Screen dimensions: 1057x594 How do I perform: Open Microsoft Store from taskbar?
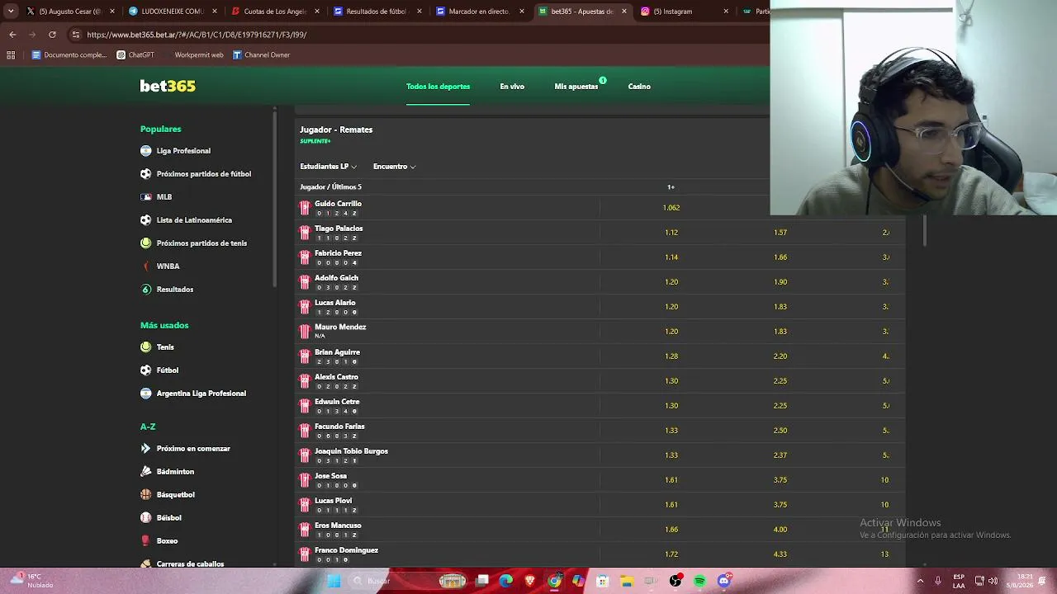tap(603, 581)
